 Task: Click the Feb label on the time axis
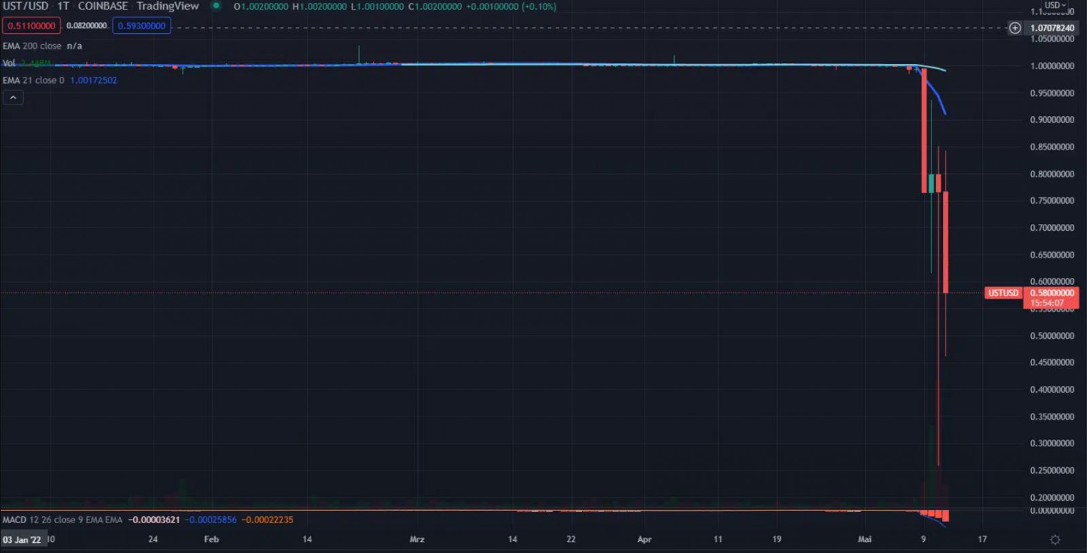click(x=211, y=539)
